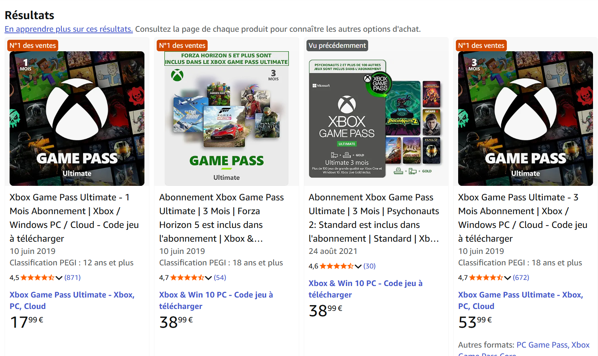Click the Forza Horizon 5 Game Pass image
Viewport: 598px width, 356px height.
click(226, 119)
